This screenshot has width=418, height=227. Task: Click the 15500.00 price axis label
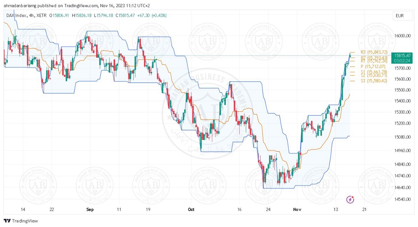[x=402, y=90]
